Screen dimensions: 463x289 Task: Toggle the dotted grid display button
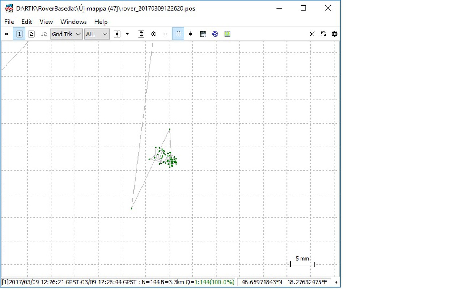pyautogui.click(x=178, y=34)
